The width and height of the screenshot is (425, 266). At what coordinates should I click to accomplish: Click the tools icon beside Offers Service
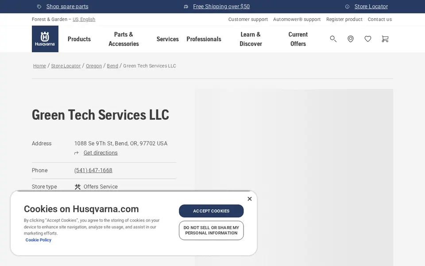(x=77, y=187)
